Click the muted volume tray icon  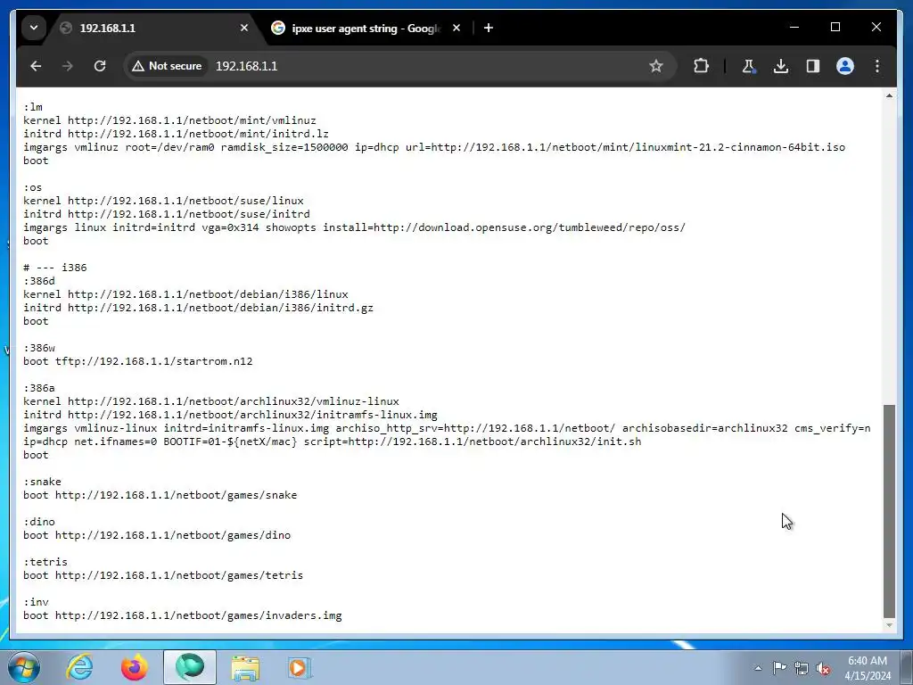tap(823, 669)
